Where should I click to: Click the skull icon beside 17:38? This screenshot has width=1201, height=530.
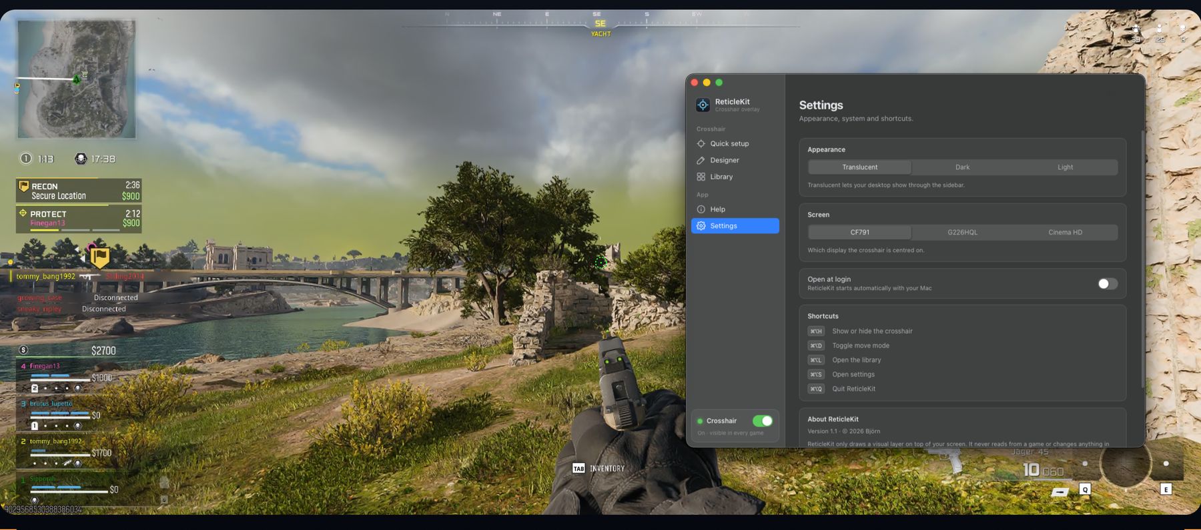tap(81, 159)
